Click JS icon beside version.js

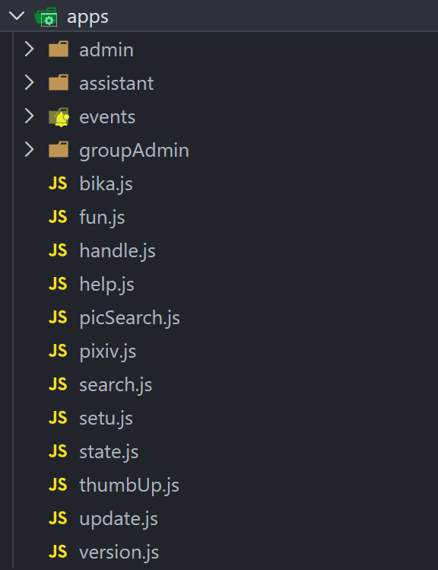point(58,551)
